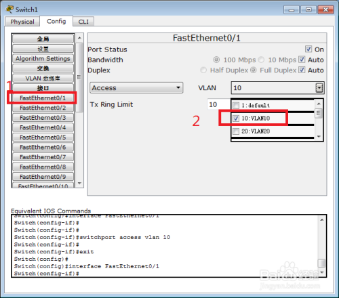339x298 pixels.
Task: Click the Packet Tracer icon in title bar
Action: coord(9,9)
